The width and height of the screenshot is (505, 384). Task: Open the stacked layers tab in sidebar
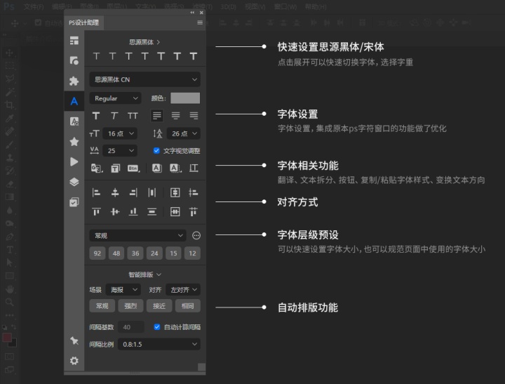pyautogui.click(x=74, y=182)
